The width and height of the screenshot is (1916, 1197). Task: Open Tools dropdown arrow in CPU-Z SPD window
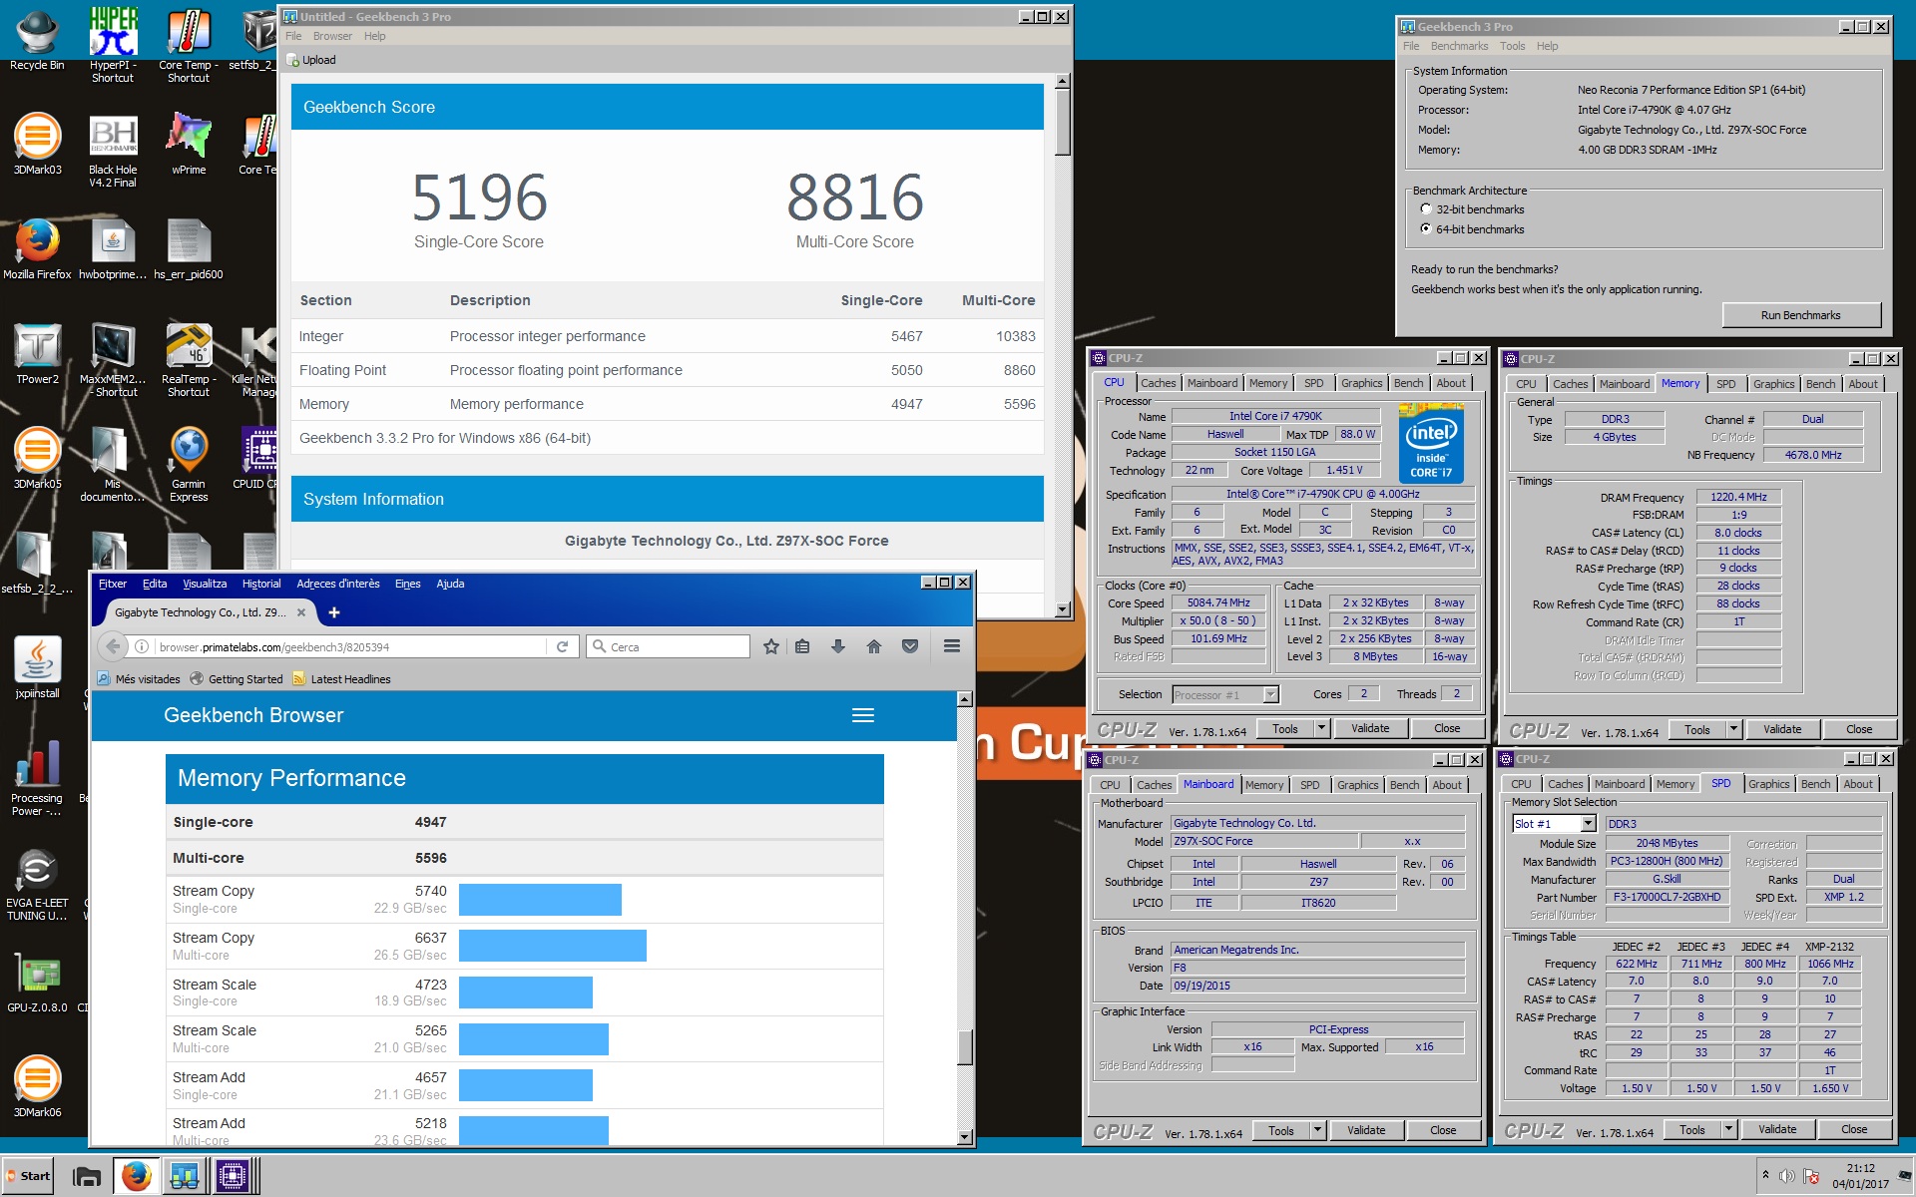click(x=1729, y=1130)
